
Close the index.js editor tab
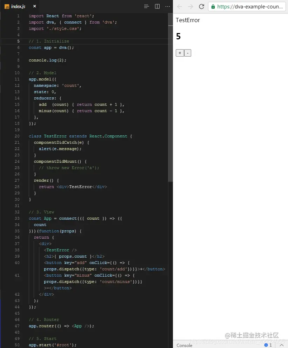coord(35,6)
